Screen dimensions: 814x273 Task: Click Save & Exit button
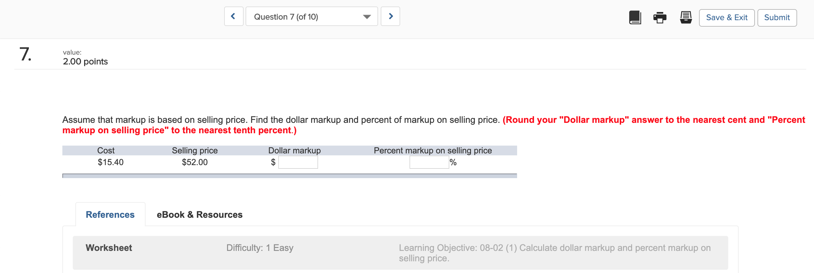(x=727, y=18)
